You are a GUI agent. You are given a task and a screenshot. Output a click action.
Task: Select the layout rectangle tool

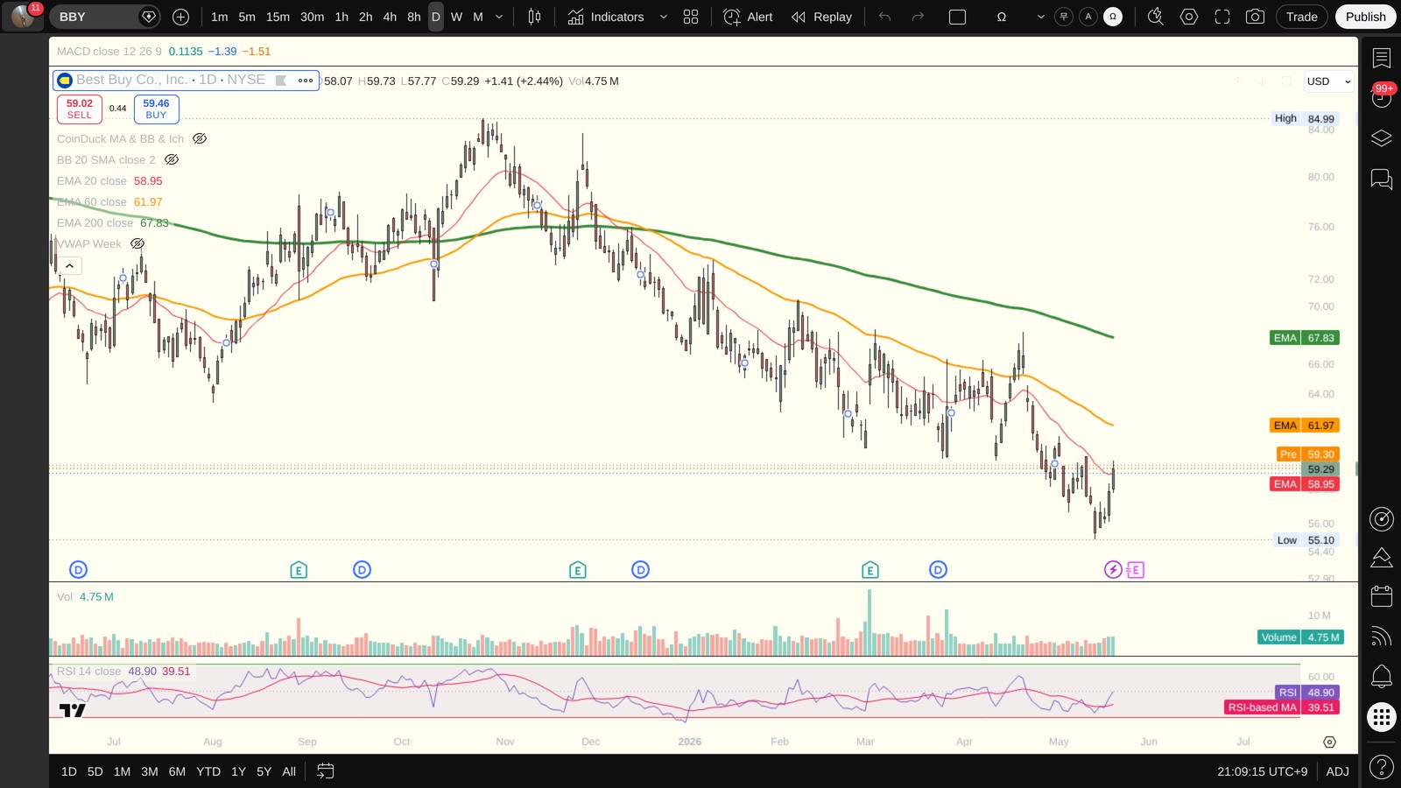tap(958, 17)
